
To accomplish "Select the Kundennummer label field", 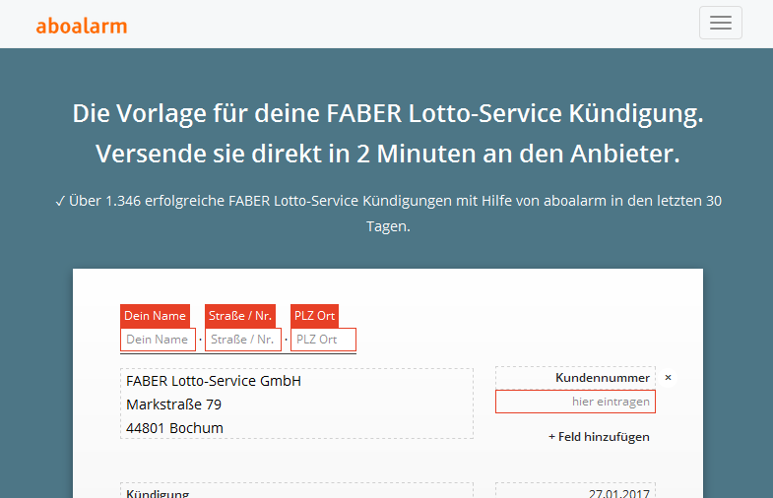I will [x=575, y=378].
